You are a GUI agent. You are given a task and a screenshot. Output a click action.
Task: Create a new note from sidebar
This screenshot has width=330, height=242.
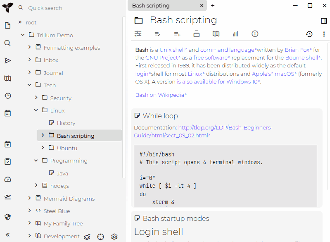tap(7, 26)
